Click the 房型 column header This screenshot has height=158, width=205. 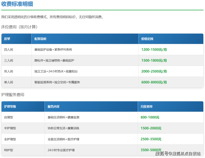coord(7,39)
